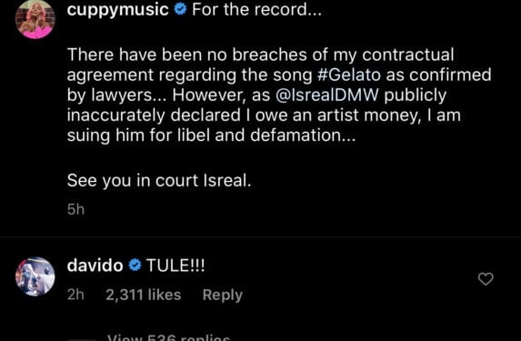Like davido's comment with the heart icon

[x=486, y=279]
